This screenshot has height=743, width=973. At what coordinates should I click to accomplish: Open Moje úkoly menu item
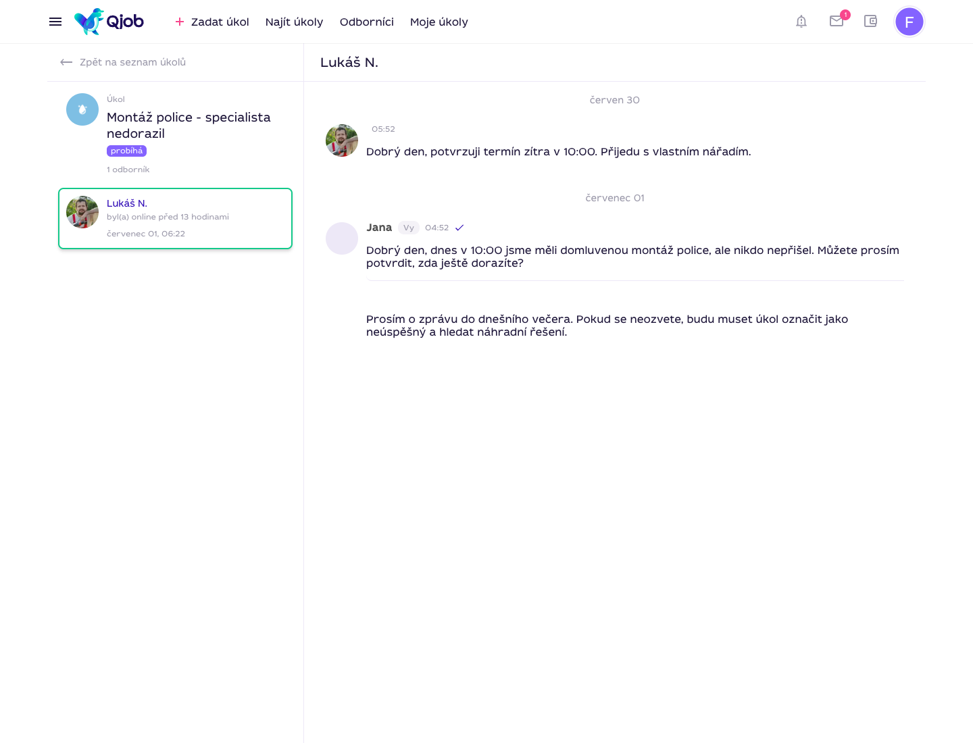click(x=439, y=22)
